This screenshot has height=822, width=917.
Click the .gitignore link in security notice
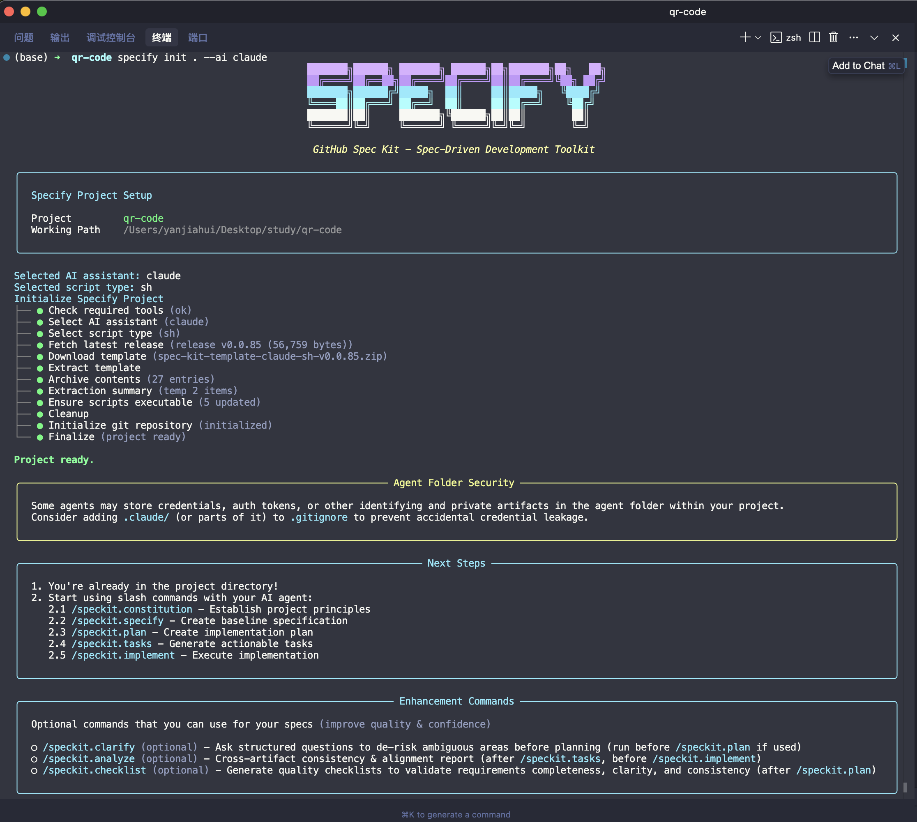(319, 517)
